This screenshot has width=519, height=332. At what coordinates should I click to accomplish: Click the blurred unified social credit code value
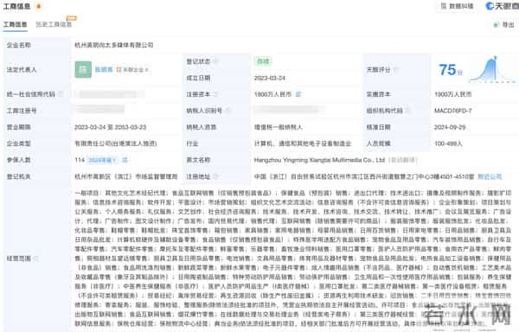tap(110, 94)
